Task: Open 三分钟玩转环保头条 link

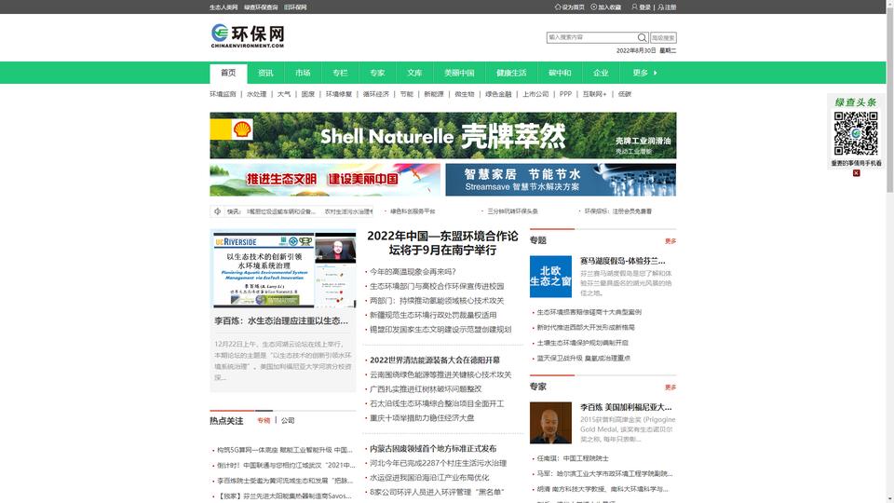Action: (x=512, y=211)
